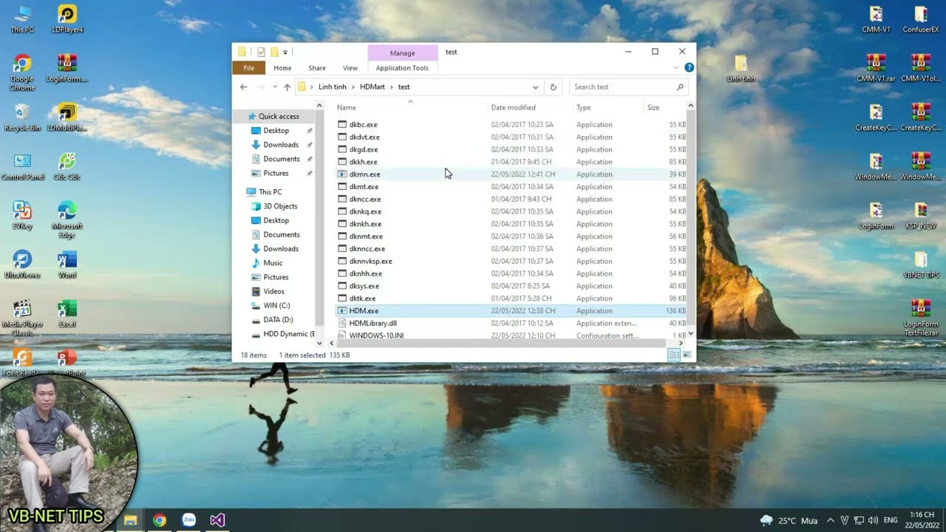Image resolution: width=946 pixels, height=532 pixels.
Task: Open Google Chrome desktop shortcut
Action: pos(22,72)
